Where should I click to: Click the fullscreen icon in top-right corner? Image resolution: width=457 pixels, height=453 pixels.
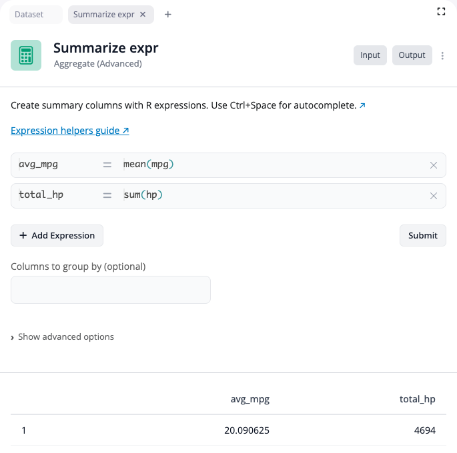coord(441,11)
